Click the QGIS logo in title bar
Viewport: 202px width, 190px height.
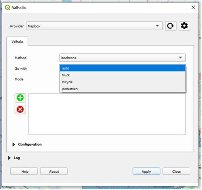point(7,7)
